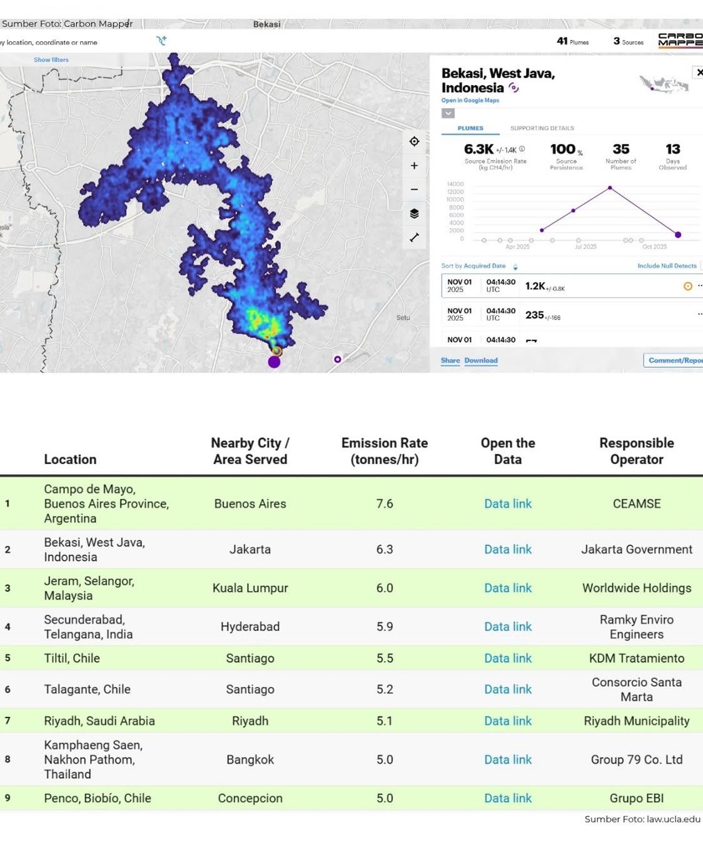Click the Open in Google Maps link

pyautogui.click(x=470, y=101)
